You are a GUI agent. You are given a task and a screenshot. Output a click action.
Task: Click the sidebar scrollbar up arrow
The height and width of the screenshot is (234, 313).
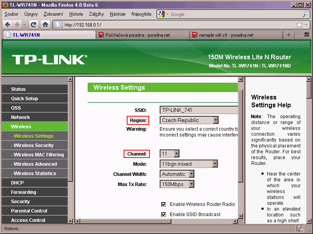(x=70, y=80)
